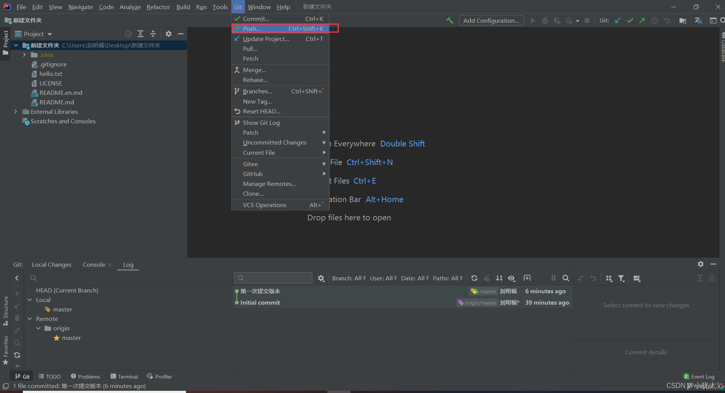Open the Gitee submenu

[x=280, y=164]
